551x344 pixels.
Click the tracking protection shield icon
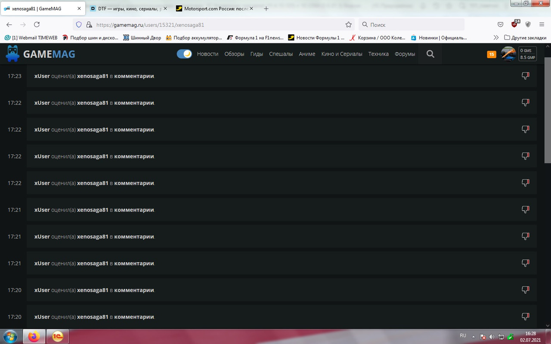coord(79,25)
